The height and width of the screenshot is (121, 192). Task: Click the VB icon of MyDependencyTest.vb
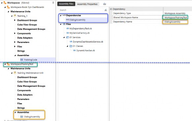[x=67, y=28]
